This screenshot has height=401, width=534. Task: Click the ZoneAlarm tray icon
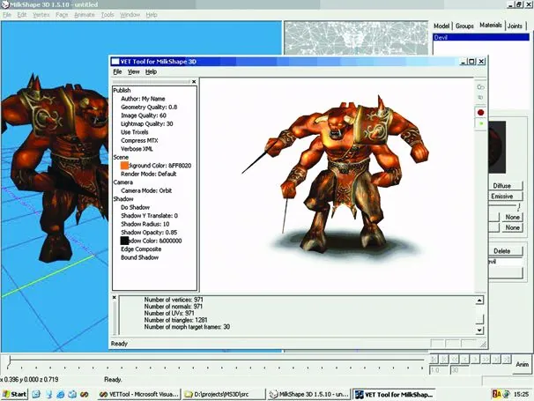coord(496,394)
